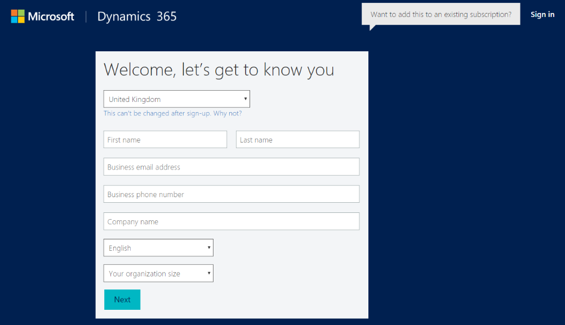Viewport: 565px width, 325px height.
Task: Click the Company name field
Action: click(232, 221)
